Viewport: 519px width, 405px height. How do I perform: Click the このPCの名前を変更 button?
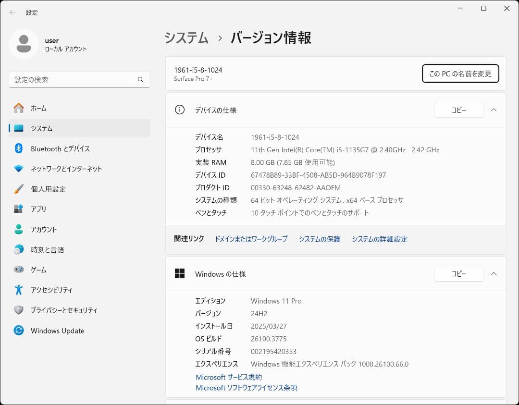[460, 74]
